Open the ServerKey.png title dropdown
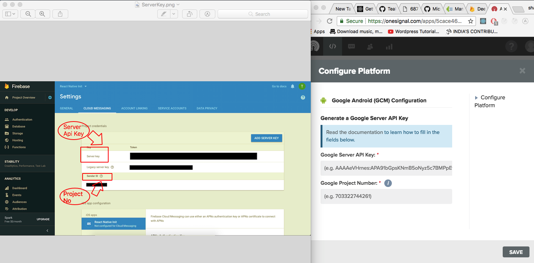Image resolution: width=534 pixels, height=263 pixels. click(178, 5)
